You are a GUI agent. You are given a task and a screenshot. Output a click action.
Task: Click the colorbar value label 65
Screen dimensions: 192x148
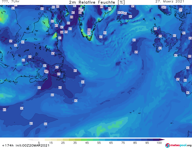tap(111, 143)
